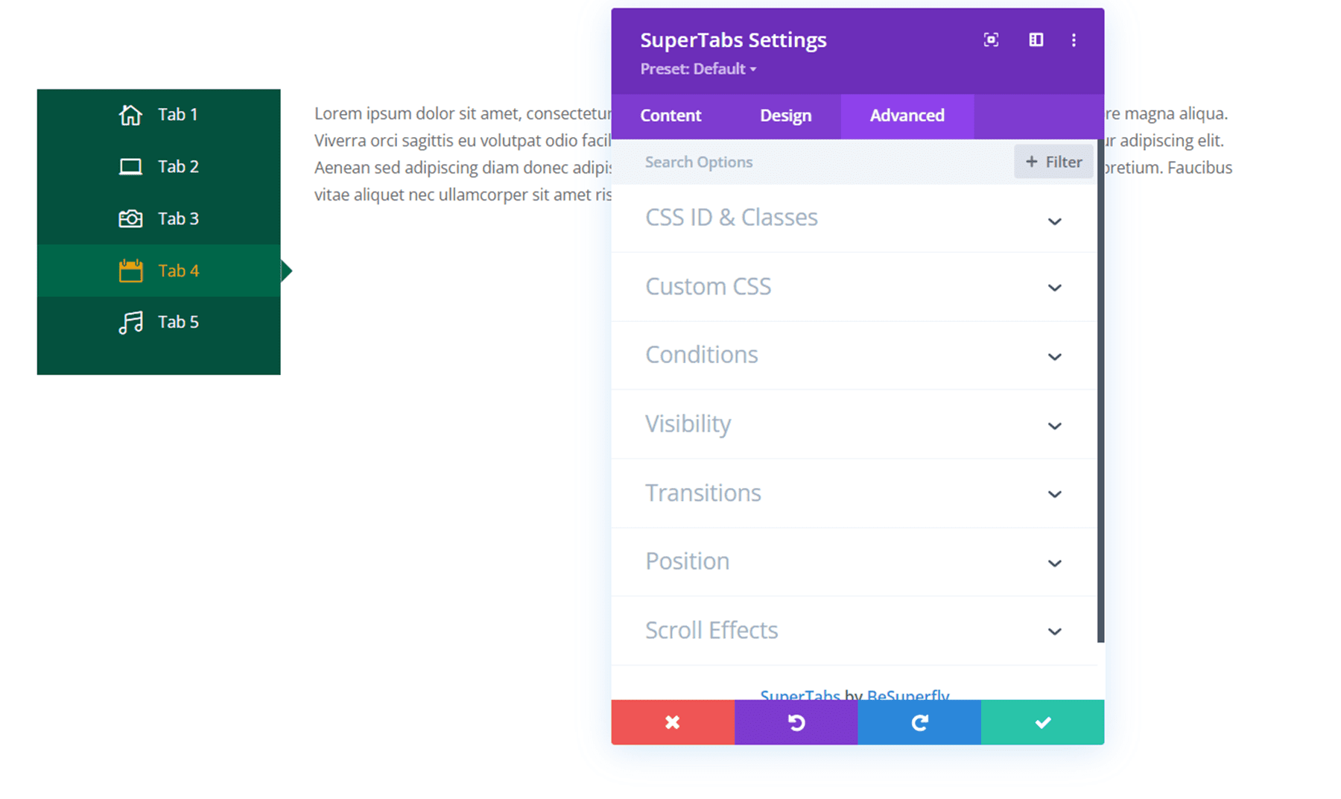Expand the Custom CSS section
The image size is (1341, 799).
(853, 287)
